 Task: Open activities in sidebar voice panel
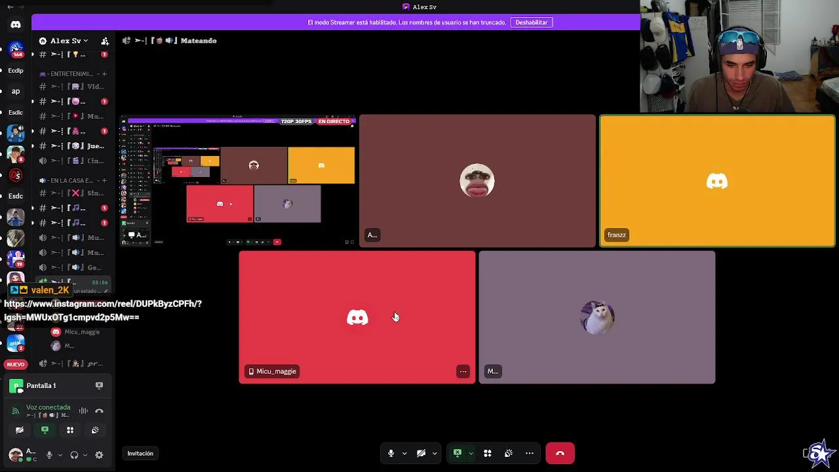pos(70,430)
